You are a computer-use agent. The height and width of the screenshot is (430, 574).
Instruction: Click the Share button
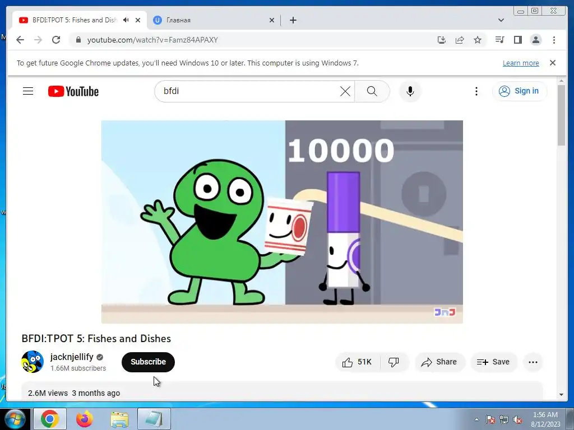439,362
